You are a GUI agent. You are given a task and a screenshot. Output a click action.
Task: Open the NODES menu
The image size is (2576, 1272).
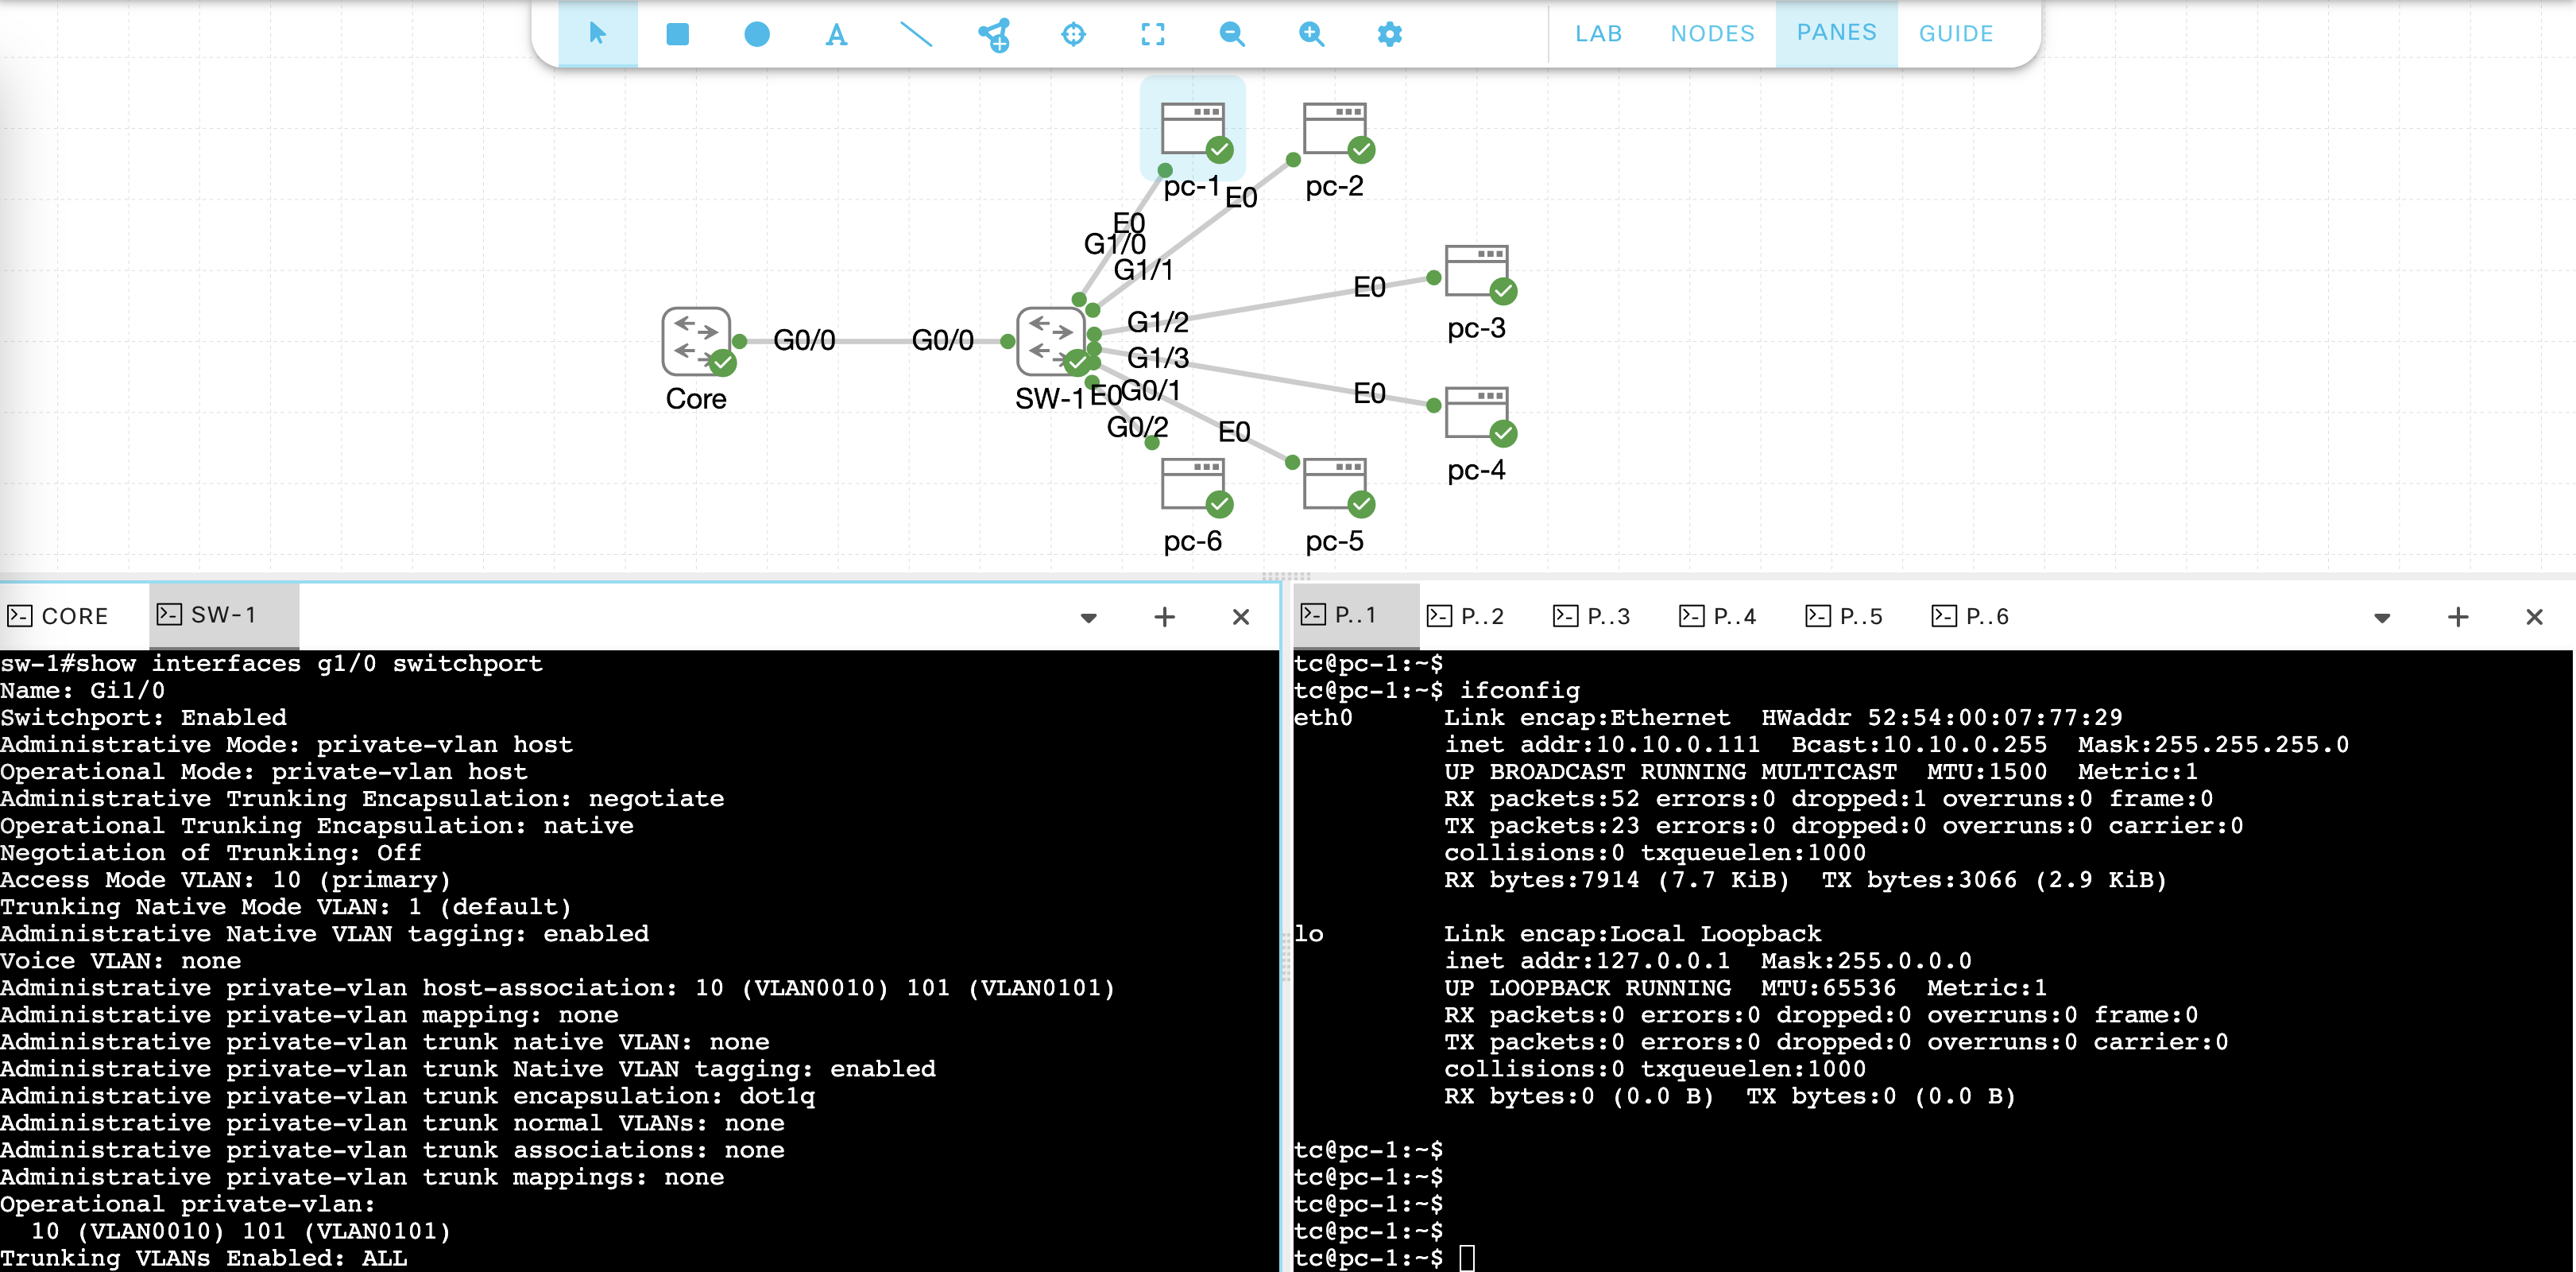pos(1712,34)
